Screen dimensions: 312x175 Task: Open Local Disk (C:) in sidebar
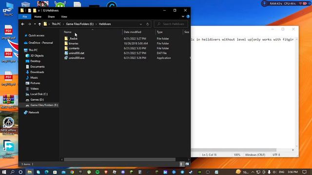pos(39,94)
